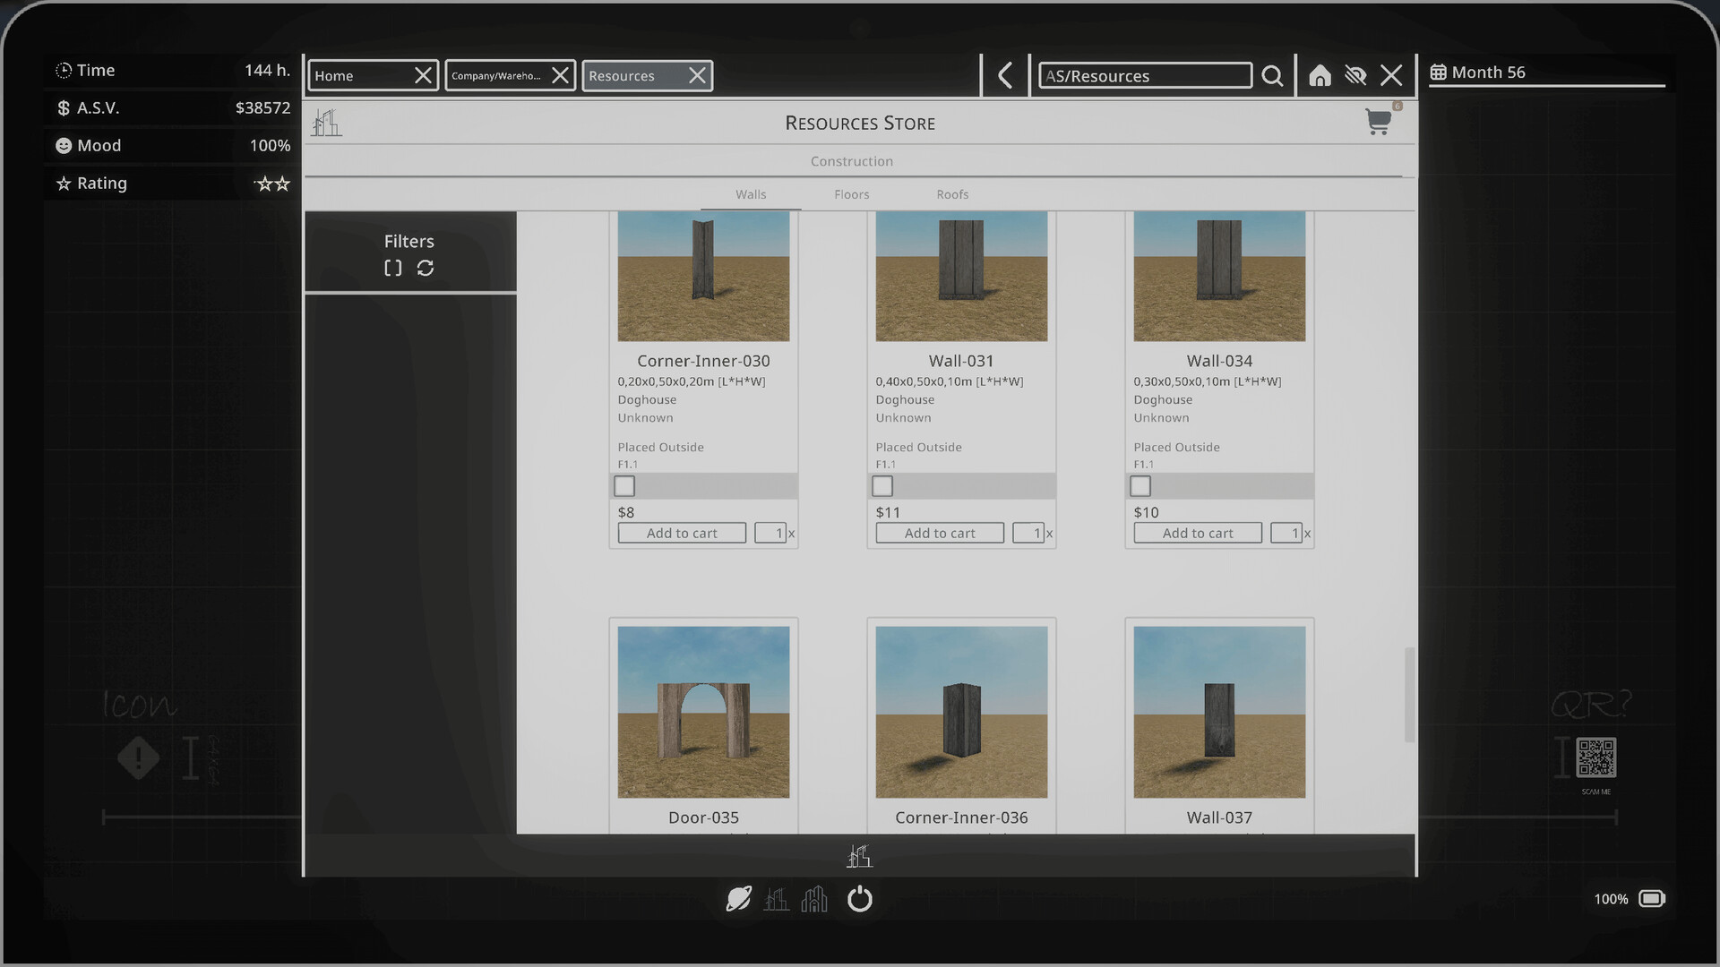Click the hidden-eye icon next to the home icon
The width and height of the screenshot is (1720, 967).
click(1355, 75)
